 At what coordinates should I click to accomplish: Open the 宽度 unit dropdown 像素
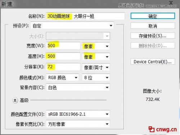click(96, 46)
